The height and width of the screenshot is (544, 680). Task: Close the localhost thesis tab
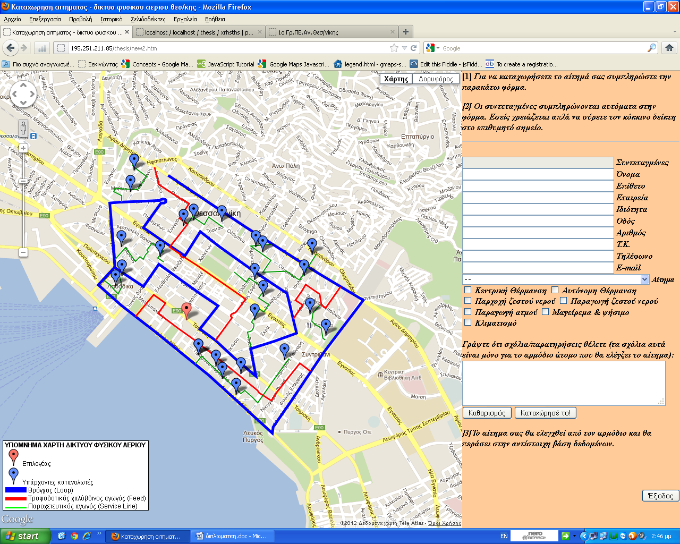(260, 32)
